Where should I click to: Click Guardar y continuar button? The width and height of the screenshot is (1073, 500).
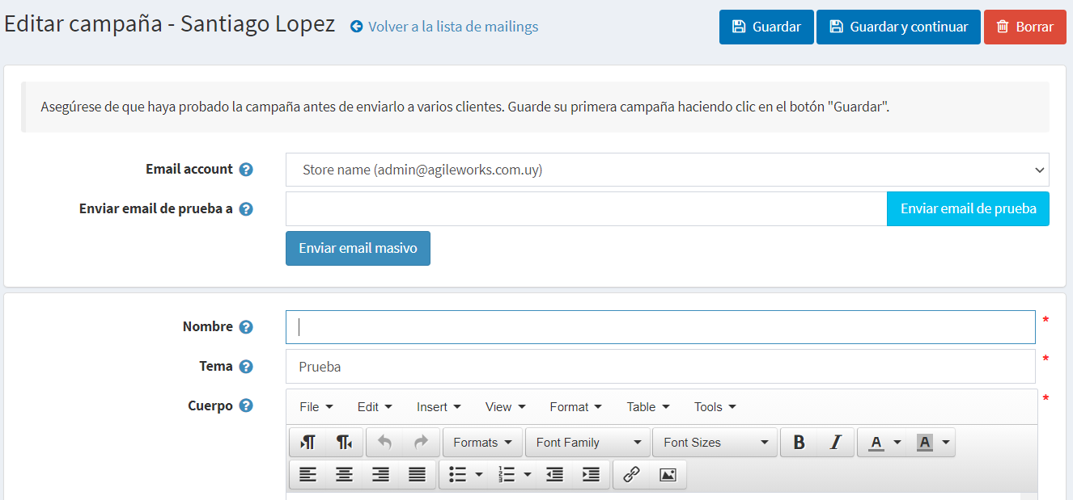pos(898,27)
